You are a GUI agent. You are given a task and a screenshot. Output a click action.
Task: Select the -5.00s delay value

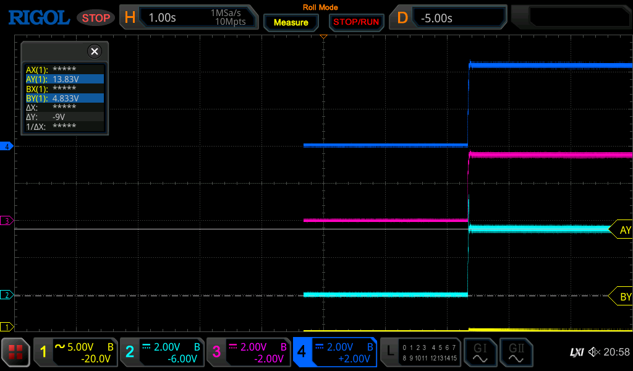(436, 18)
